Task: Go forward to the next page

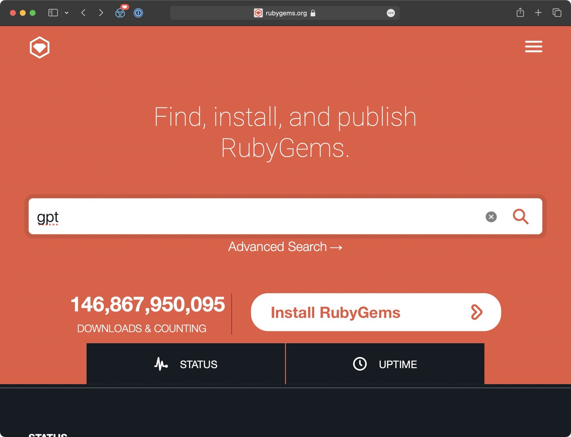Action: tap(101, 13)
